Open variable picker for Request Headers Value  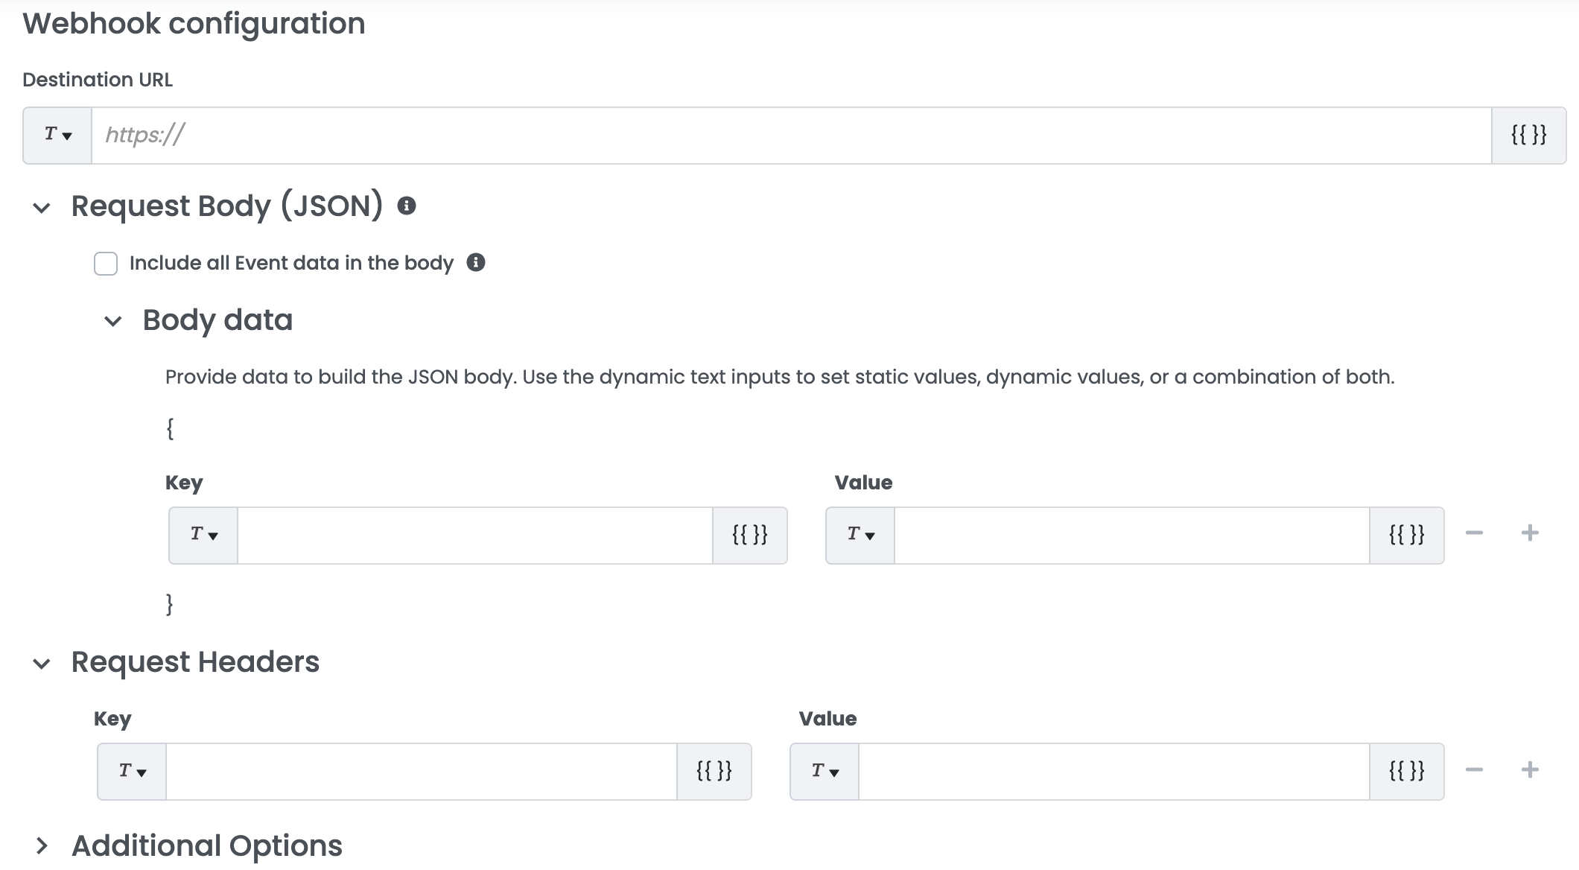1406,771
